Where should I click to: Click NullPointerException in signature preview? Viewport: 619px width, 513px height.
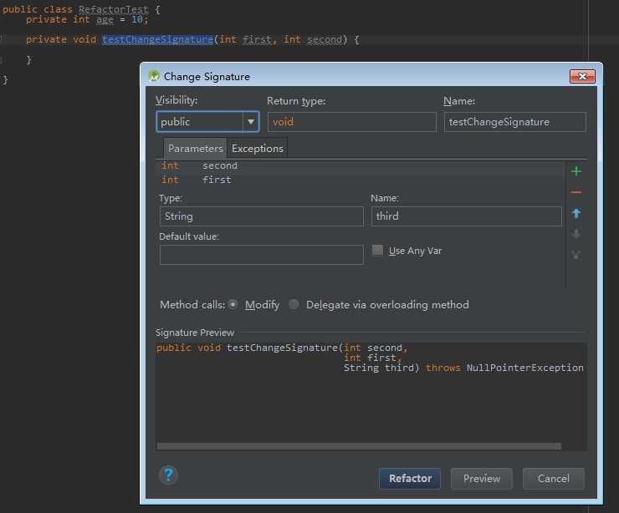click(524, 368)
